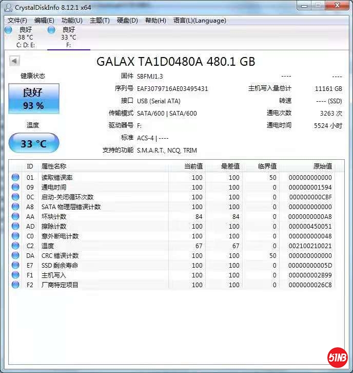This screenshot has height=373, width=353.
Task: Click status orb for 意外断电计数 row
Action: (15, 236)
